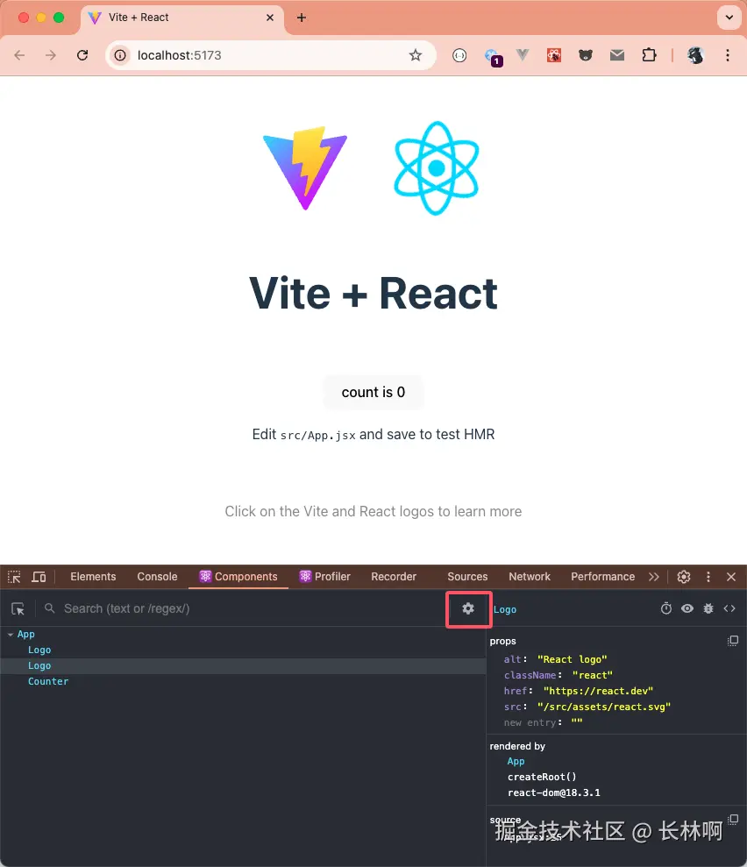Suspend the selected component
The height and width of the screenshot is (867, 747).
pyautogui.click(x=666, y=608)
